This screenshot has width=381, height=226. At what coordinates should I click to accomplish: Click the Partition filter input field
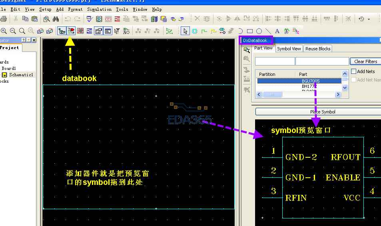pyautogui.click(x=275, y=61)
